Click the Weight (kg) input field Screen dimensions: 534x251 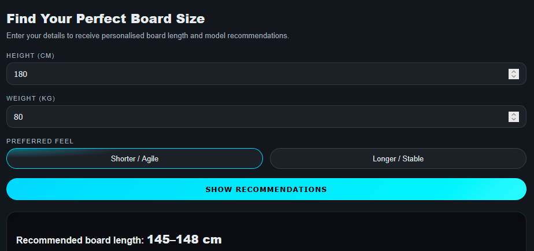point(254,117)
